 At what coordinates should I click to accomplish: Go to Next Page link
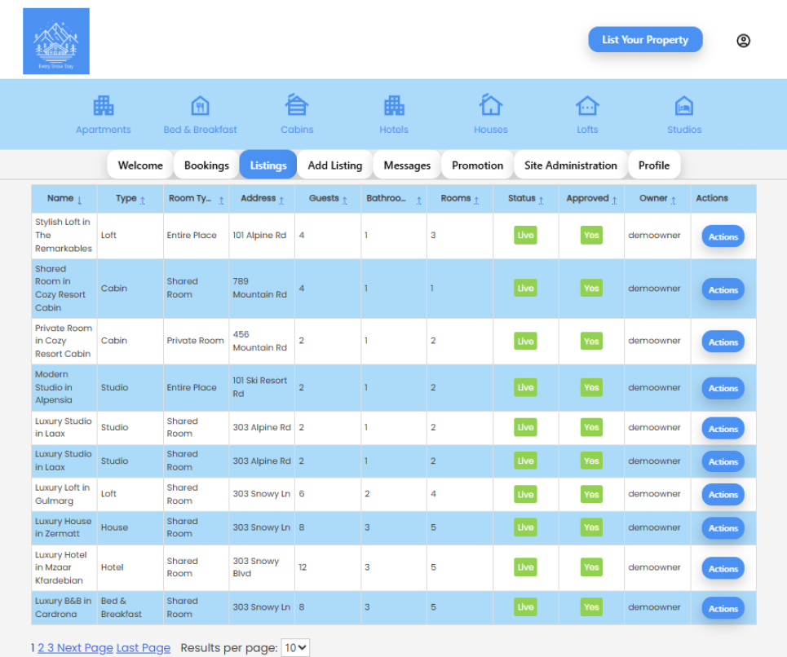coord(85,648)
